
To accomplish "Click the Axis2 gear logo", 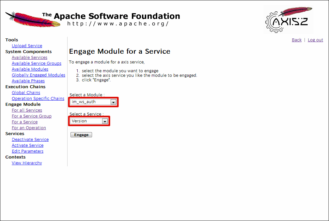I will pyautogui.click(x=288, y=20).
